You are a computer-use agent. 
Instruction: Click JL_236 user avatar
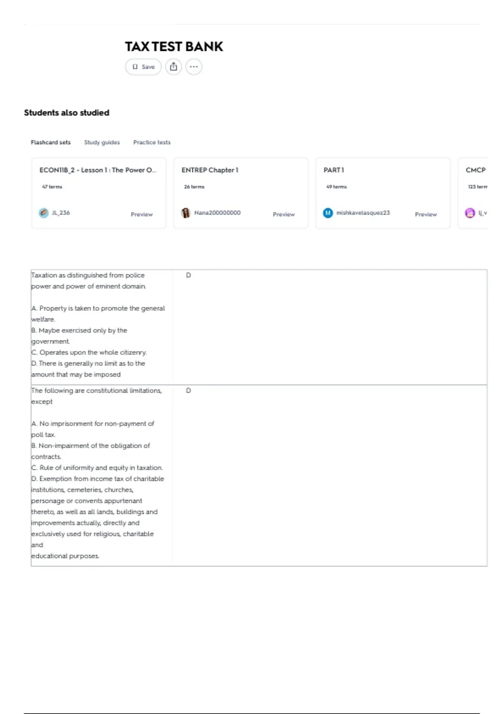(x=44, y=213)
